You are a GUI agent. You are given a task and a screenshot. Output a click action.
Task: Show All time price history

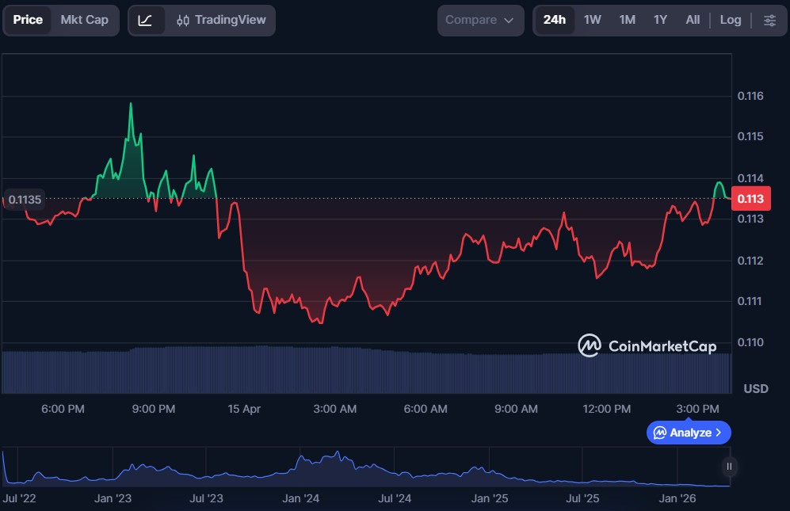693,20
